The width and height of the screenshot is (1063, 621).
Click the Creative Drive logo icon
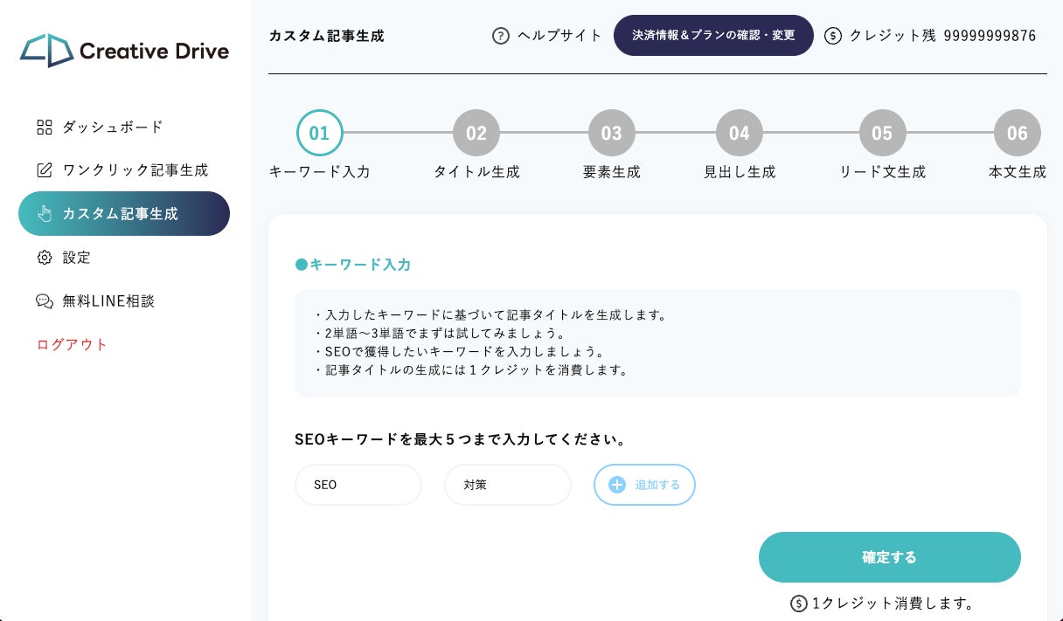[46, 51]
